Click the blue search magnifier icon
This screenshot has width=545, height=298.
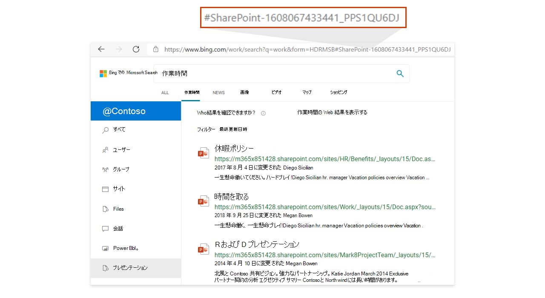pyautogui.click(x=400, y=73)
